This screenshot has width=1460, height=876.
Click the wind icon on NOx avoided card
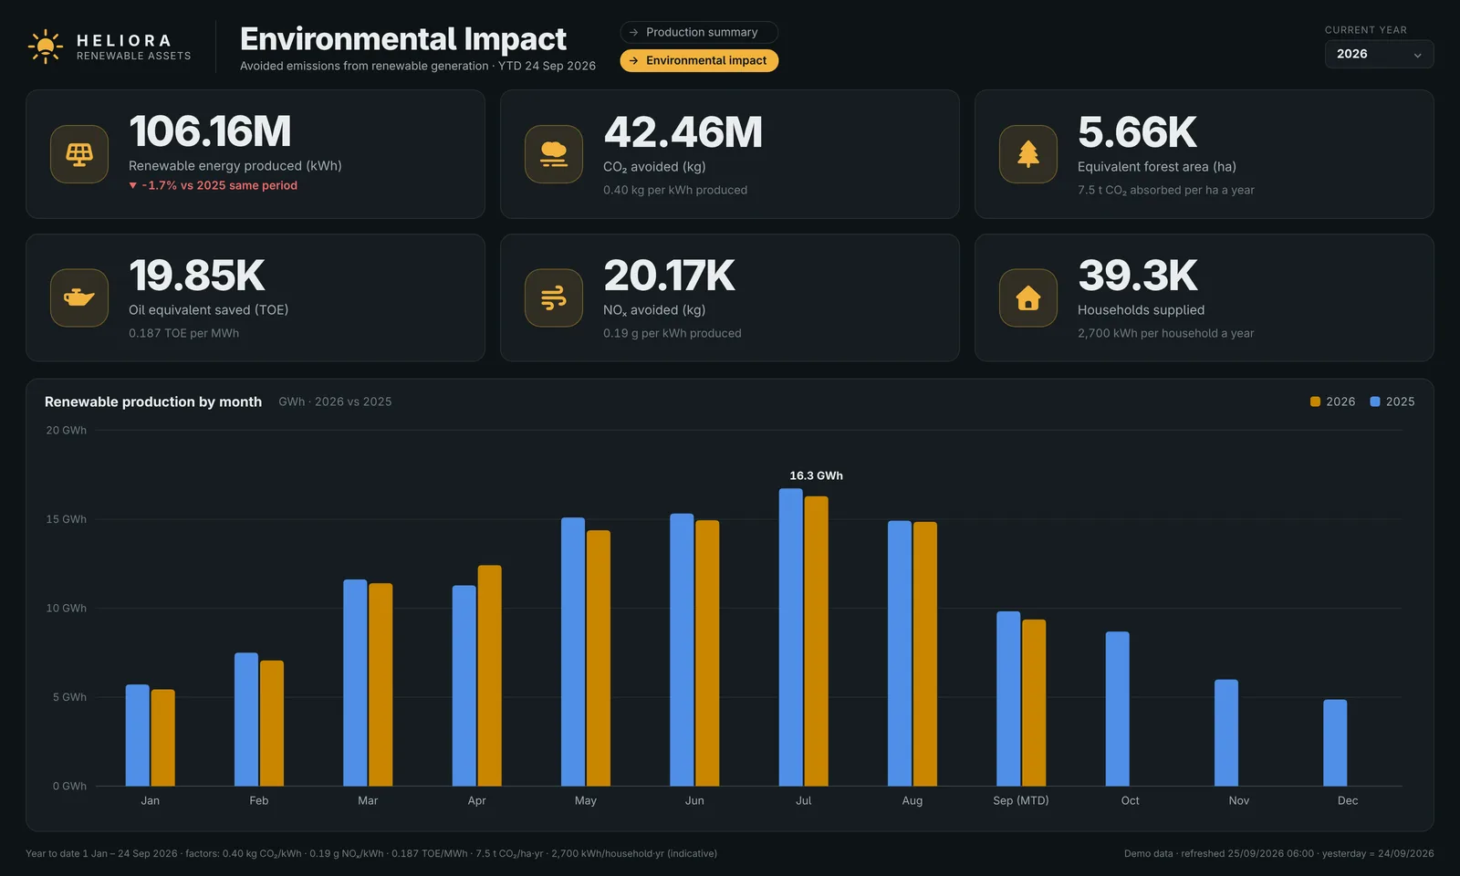(554, 297)
